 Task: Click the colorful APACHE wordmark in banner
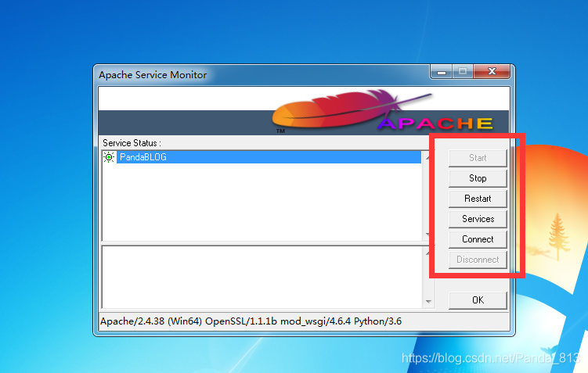click(436, 124)
